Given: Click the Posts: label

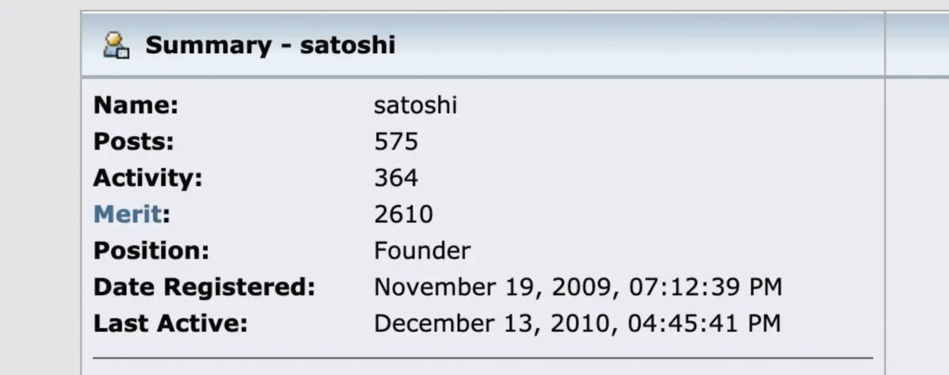Looking at the screenshot, I should click(133, 141).
